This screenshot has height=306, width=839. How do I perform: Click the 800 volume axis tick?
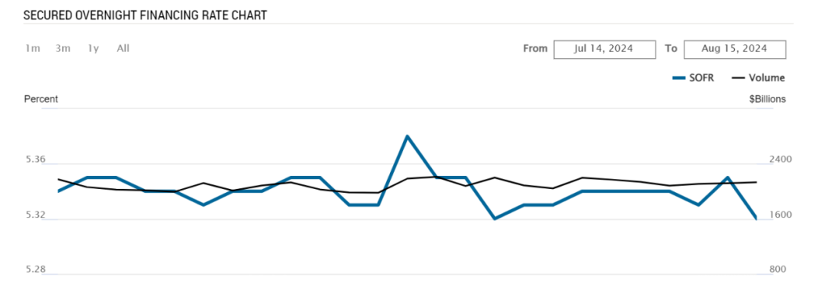pos(778,269)
